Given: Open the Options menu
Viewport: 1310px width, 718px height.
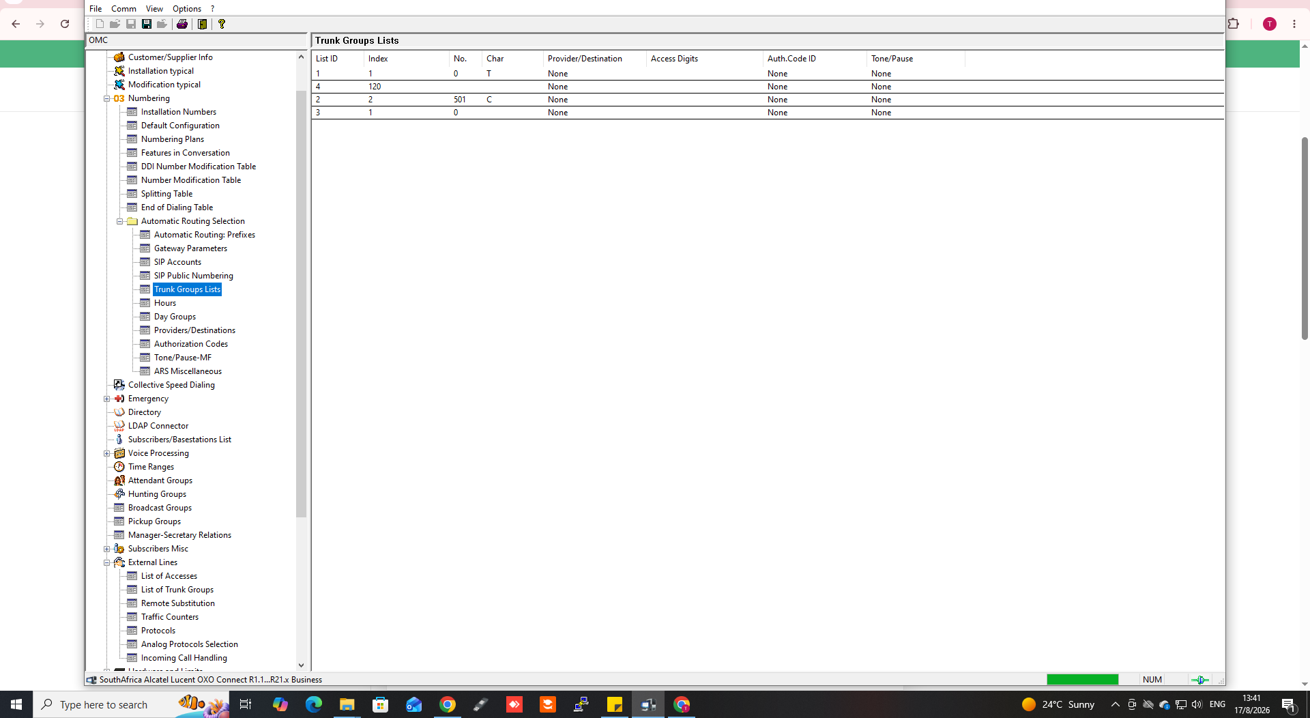Looking at the screenshot, I should (187, 9).
